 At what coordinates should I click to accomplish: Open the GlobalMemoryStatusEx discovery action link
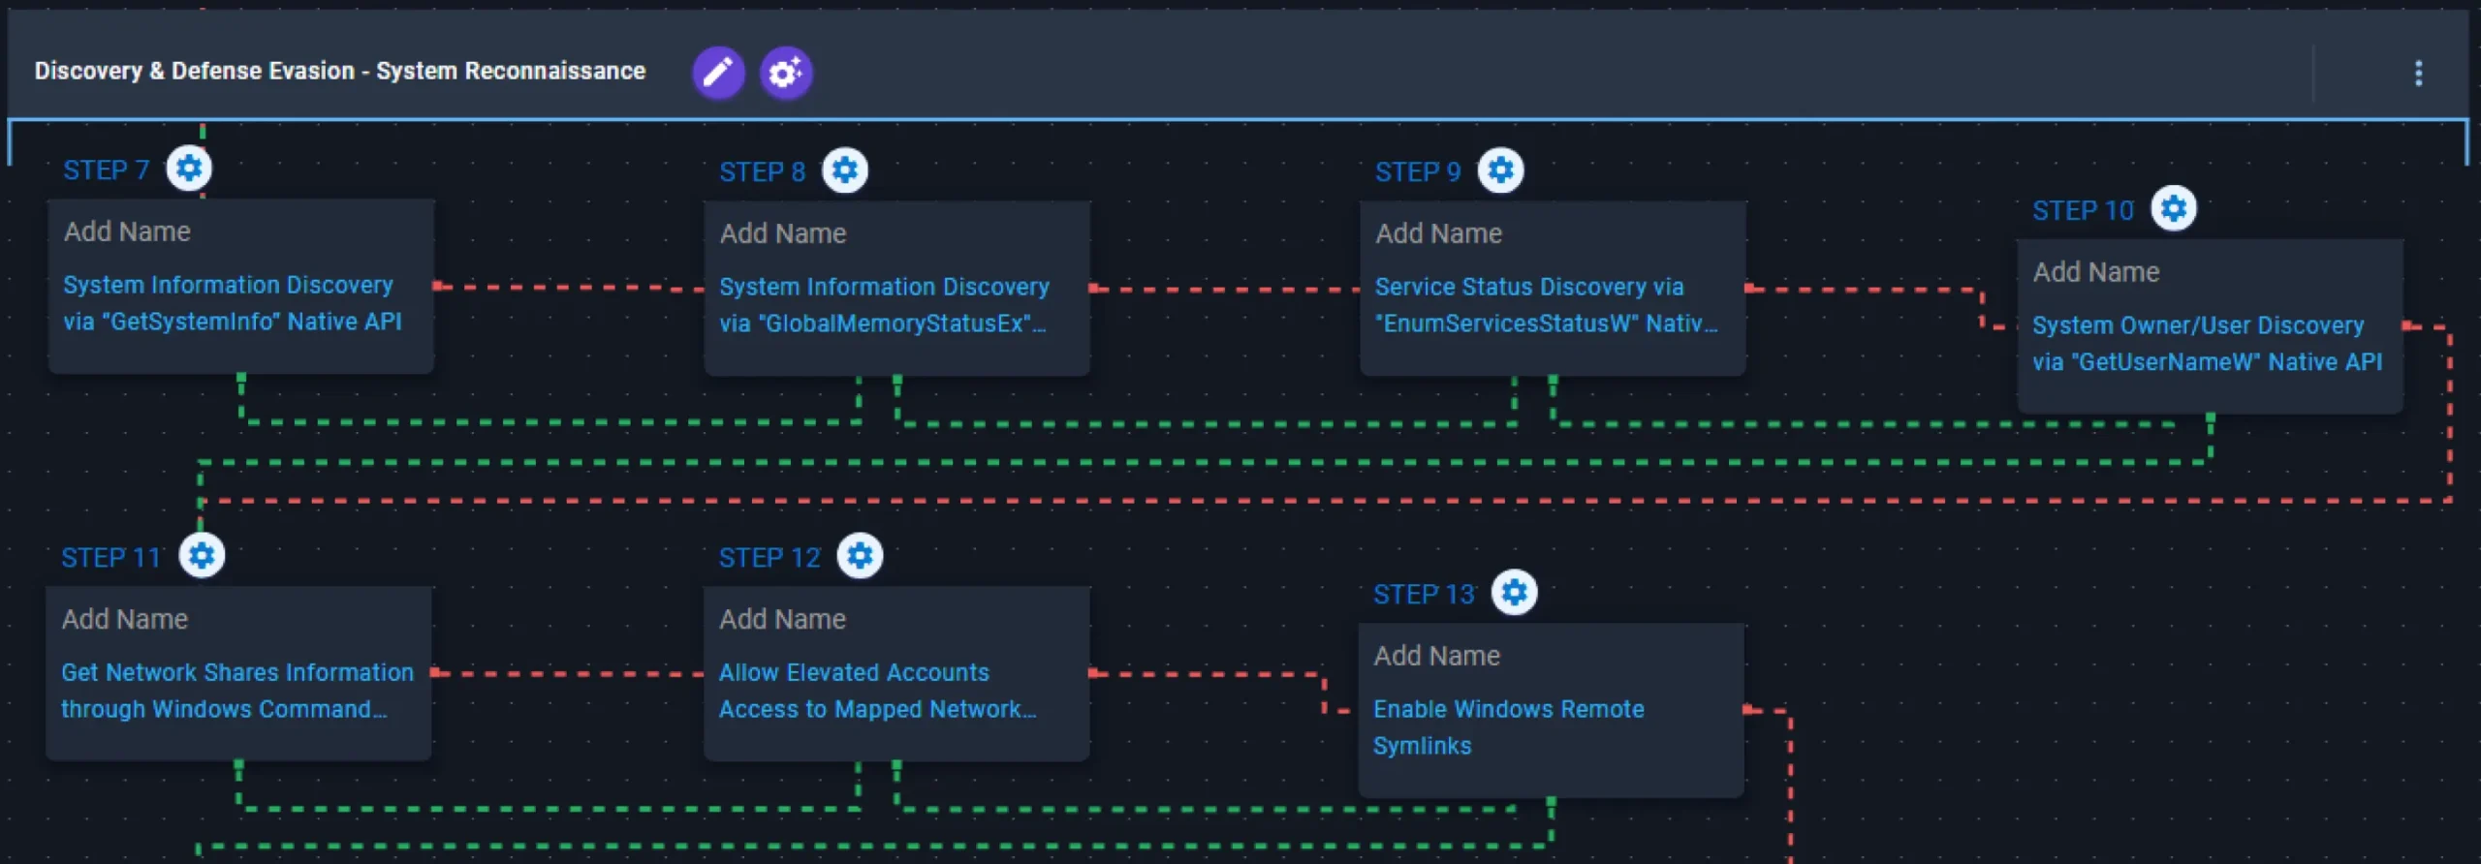coord(884,305)
